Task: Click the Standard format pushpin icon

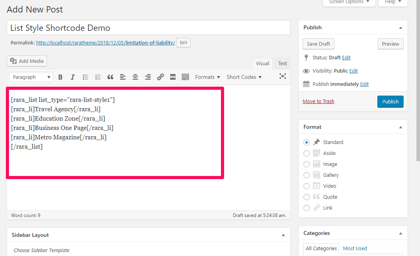Action: (x=317, y=142)
